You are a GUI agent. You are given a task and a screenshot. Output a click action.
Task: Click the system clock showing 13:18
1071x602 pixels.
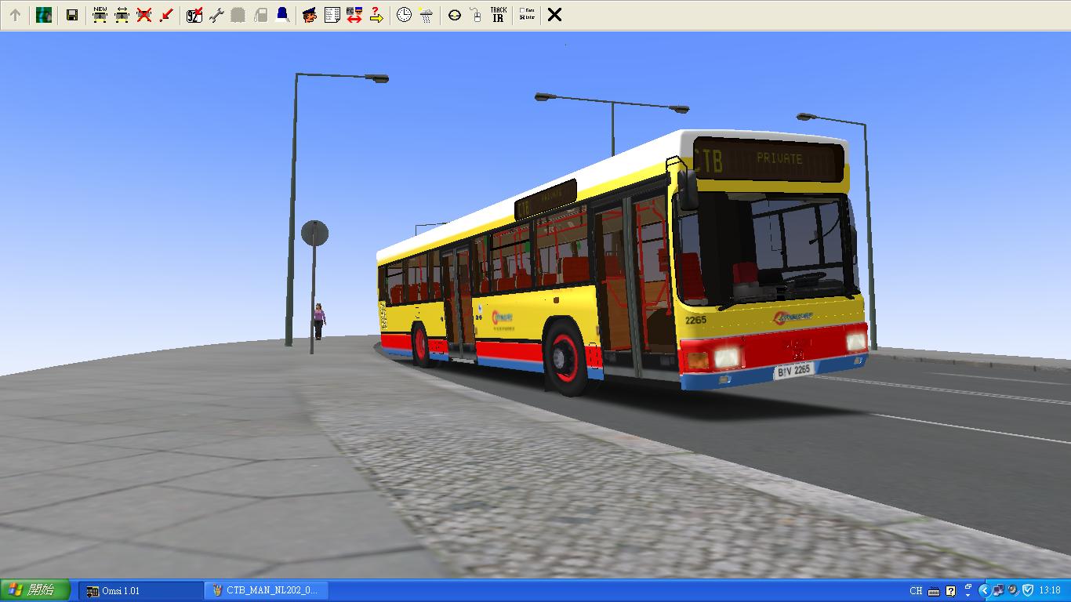(x=1050, y=590)
